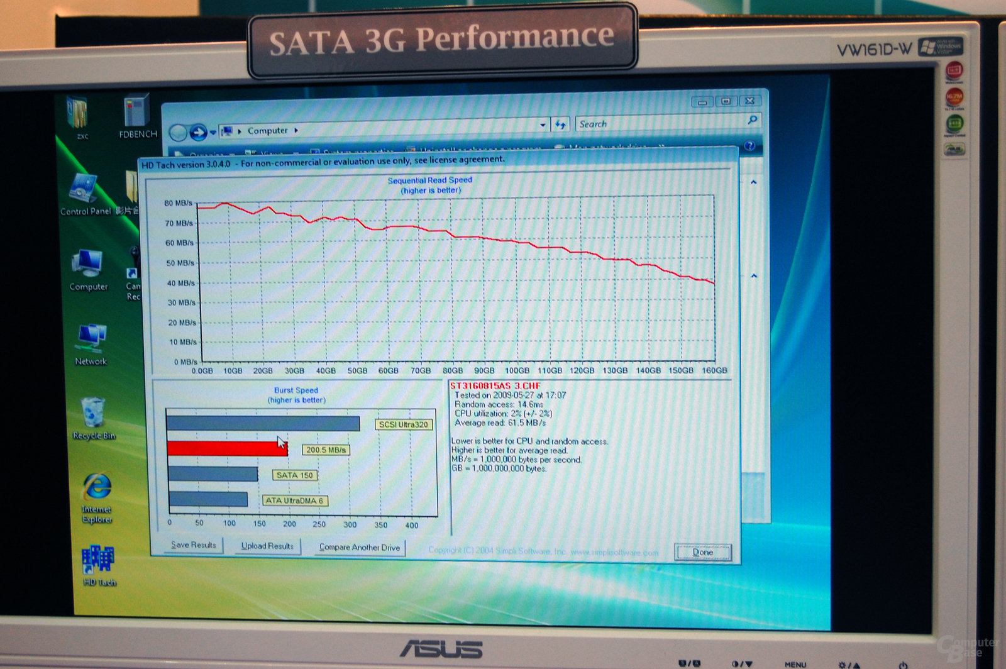This screenshot has width=1006, height=669.
Task: Click the search magnifier icon
Action: [x=752, y=119]
